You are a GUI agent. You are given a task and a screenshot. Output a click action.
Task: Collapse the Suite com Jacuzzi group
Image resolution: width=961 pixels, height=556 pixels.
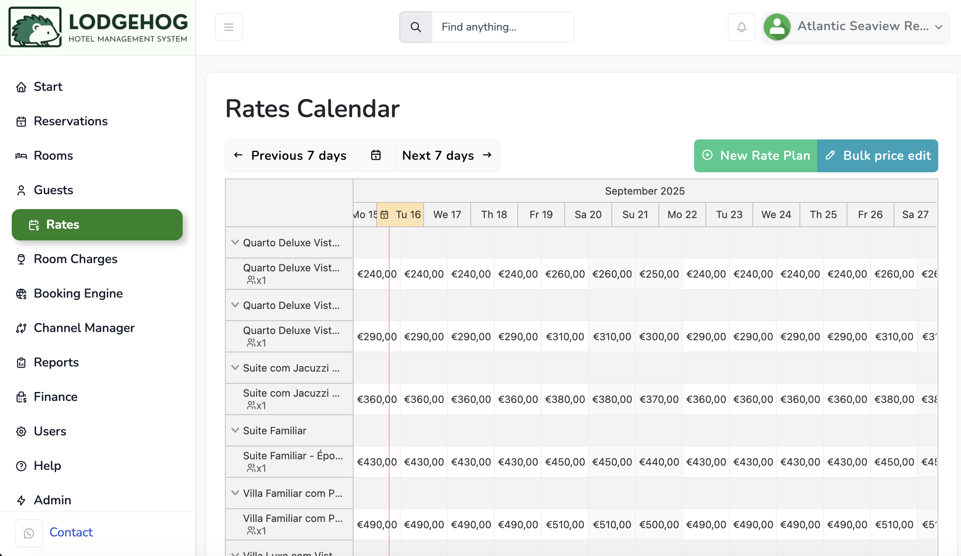[x=235, y=368]
